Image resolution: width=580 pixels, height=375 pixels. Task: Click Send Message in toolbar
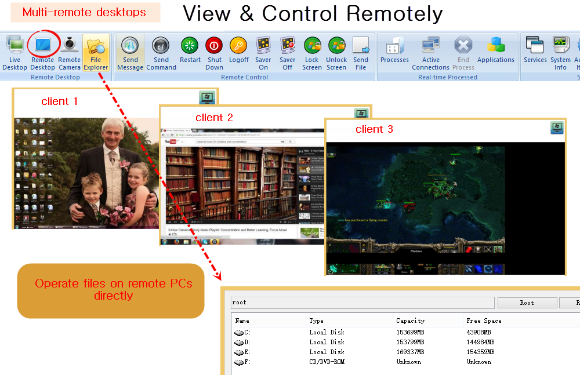(x=130, y=52)
